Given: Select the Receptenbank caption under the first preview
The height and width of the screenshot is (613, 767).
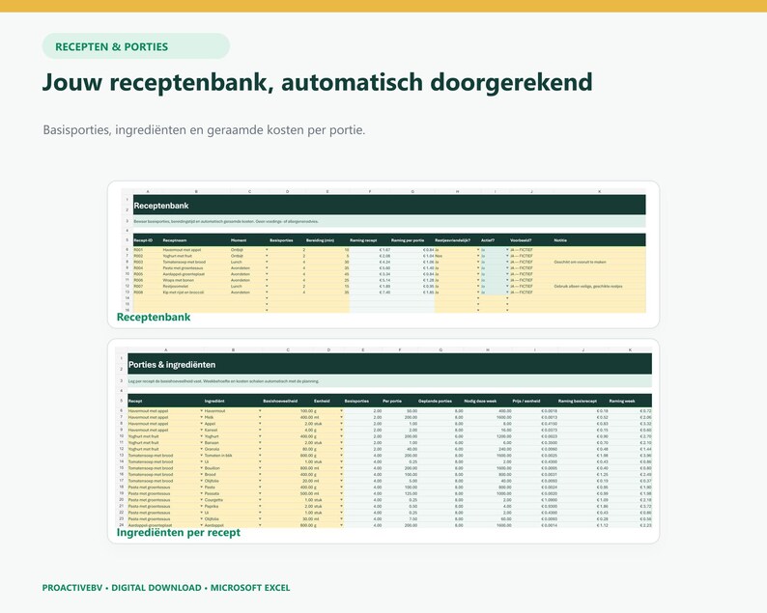Looking at the screenshot, I should (x=154, y=318).
